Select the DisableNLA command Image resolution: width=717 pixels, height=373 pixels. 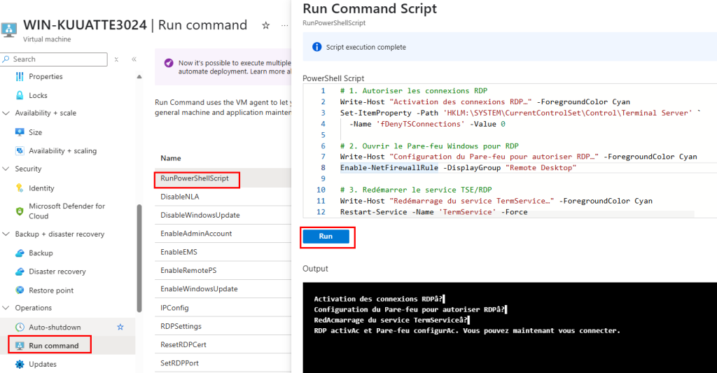(180, 197)
